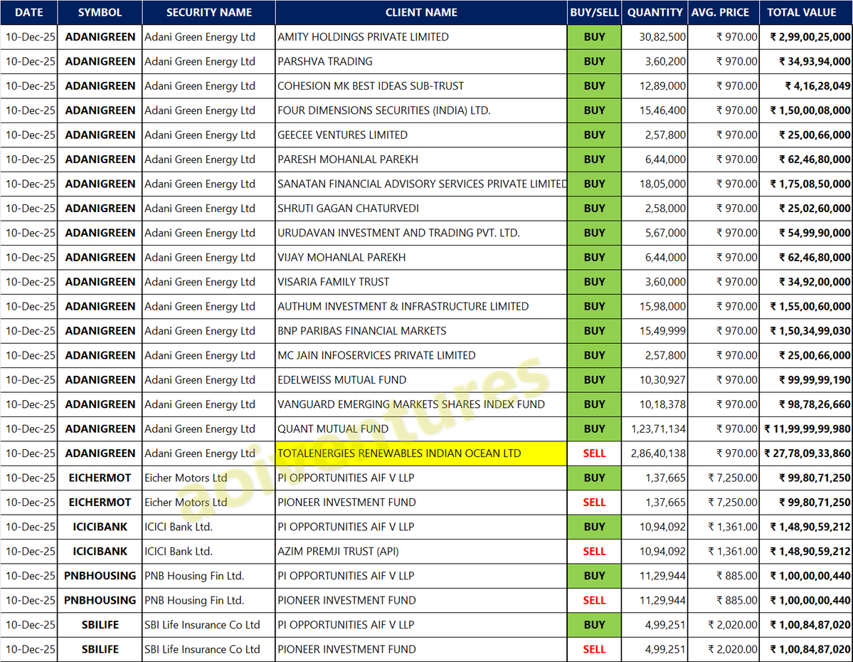The image size is (853, 662).
Task: Click SANATAN FINANCIAL ADVISORY SERVICES cell
Action: (421, 184)
